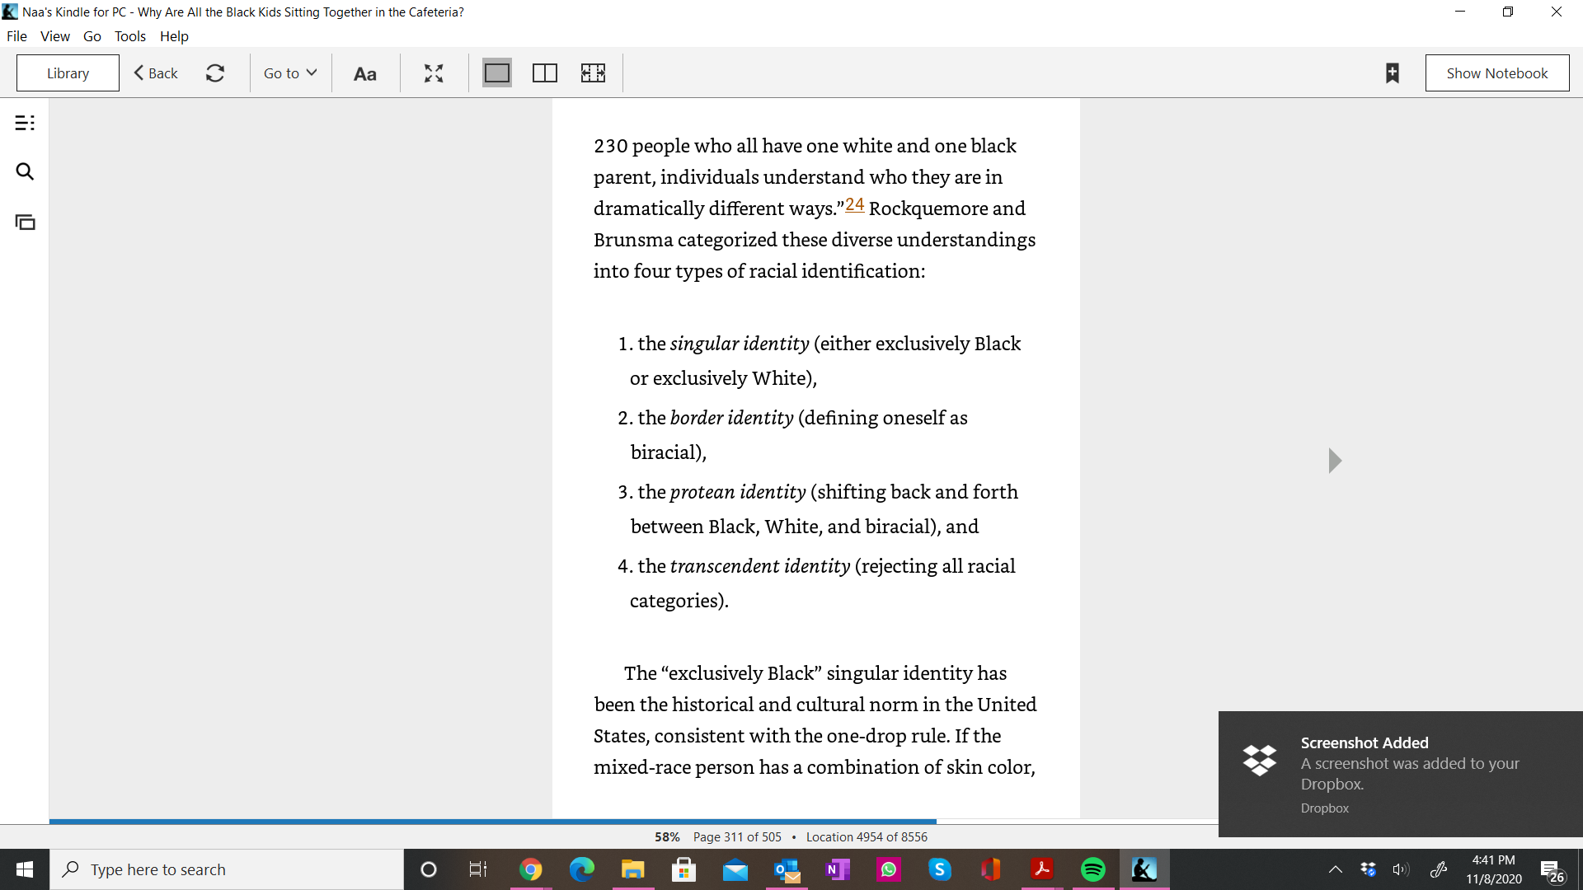The width and height of the screenshot is (1583, 890).
Task: Open Office app from taskbar
Action: (991, 869)
